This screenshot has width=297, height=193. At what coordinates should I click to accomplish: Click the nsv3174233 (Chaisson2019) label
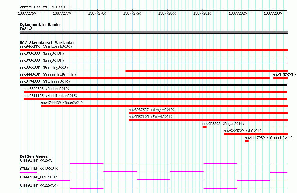coord(45,82)
